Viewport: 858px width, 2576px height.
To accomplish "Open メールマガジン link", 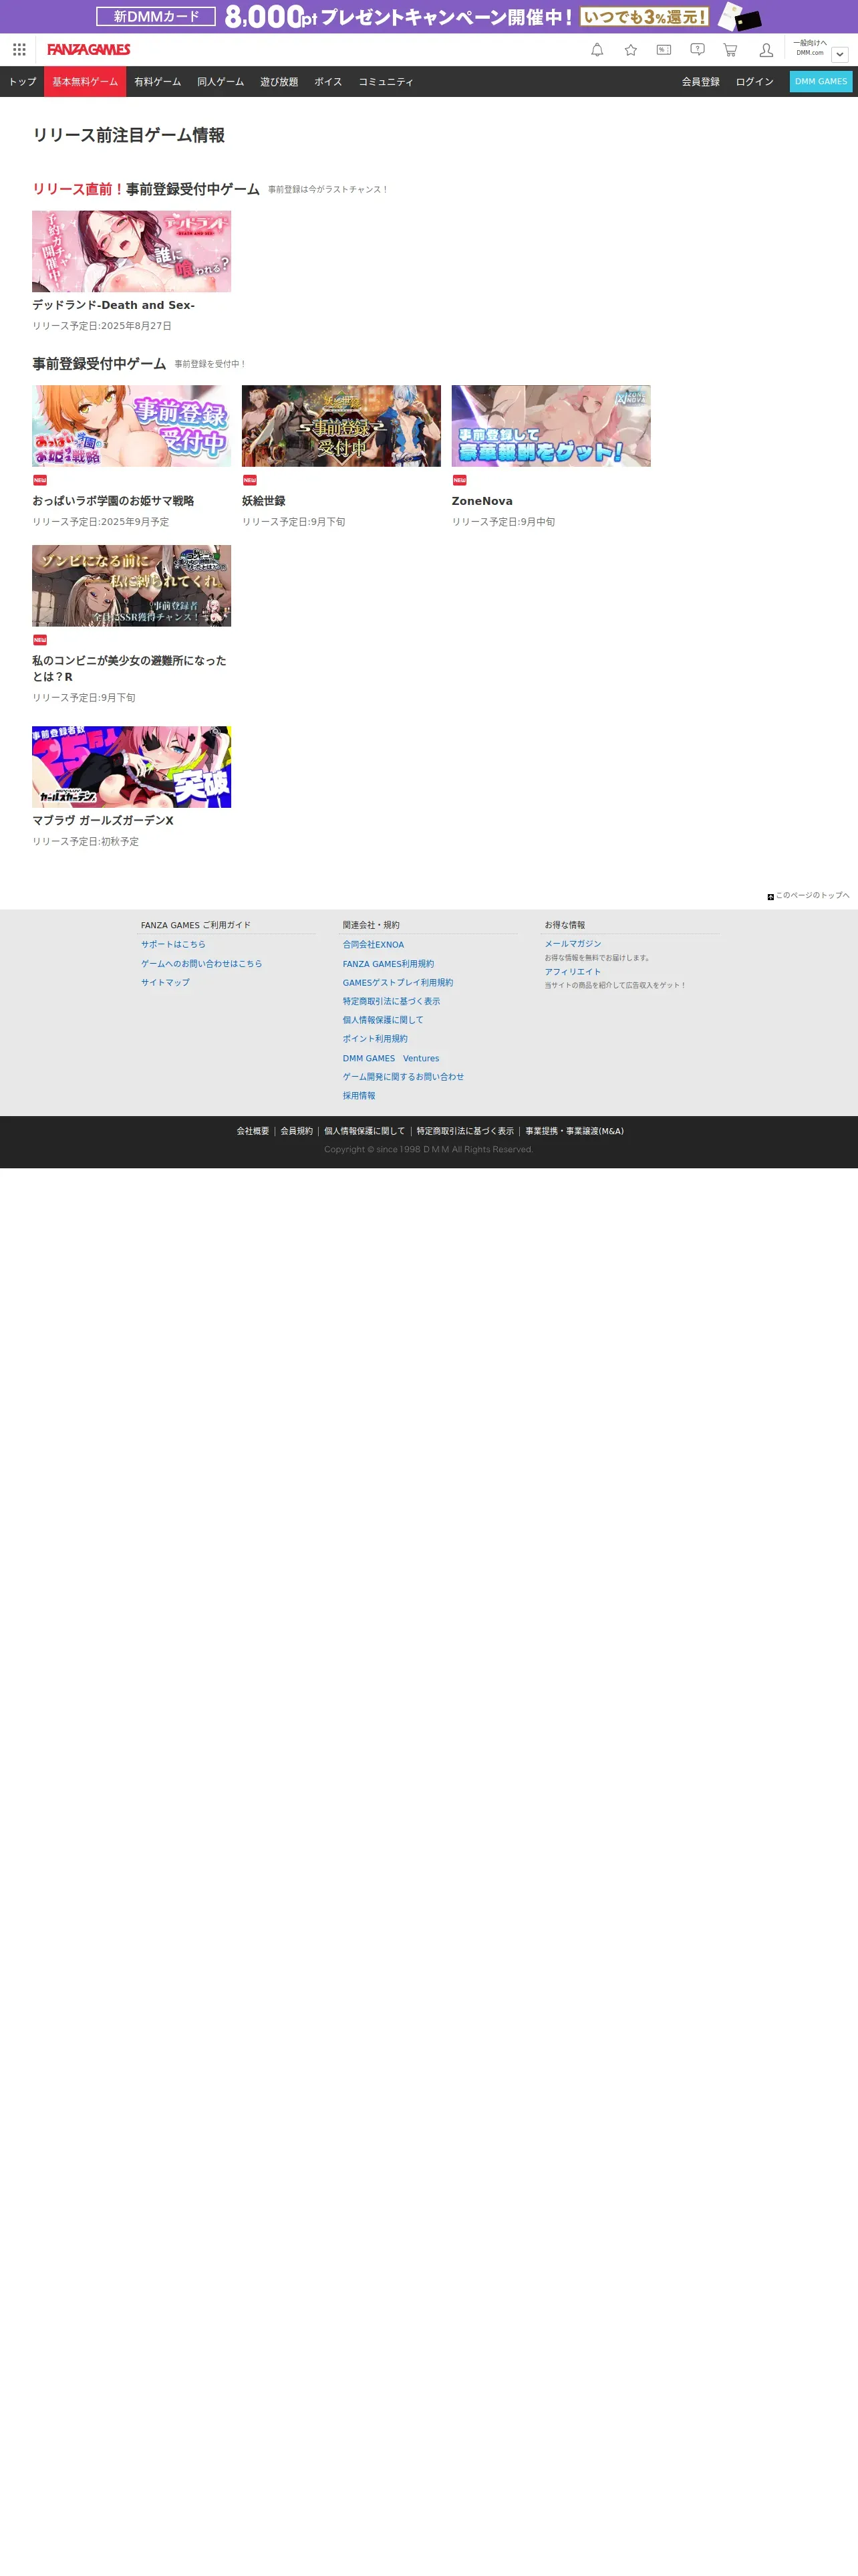I will [573, 944].
